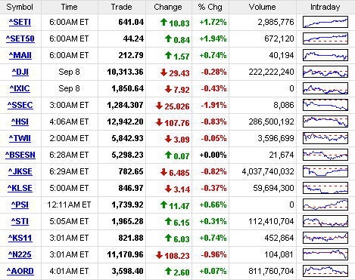This screenshot has height=280, width=355.
Task: Sort by the Volume column header
Action: click(263, 7)
